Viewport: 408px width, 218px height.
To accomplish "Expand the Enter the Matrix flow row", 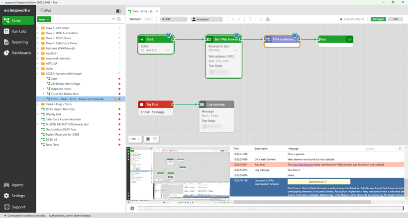I will [x=43, y=94].
